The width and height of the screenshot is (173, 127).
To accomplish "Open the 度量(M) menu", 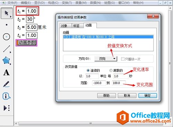I will 81,3.
